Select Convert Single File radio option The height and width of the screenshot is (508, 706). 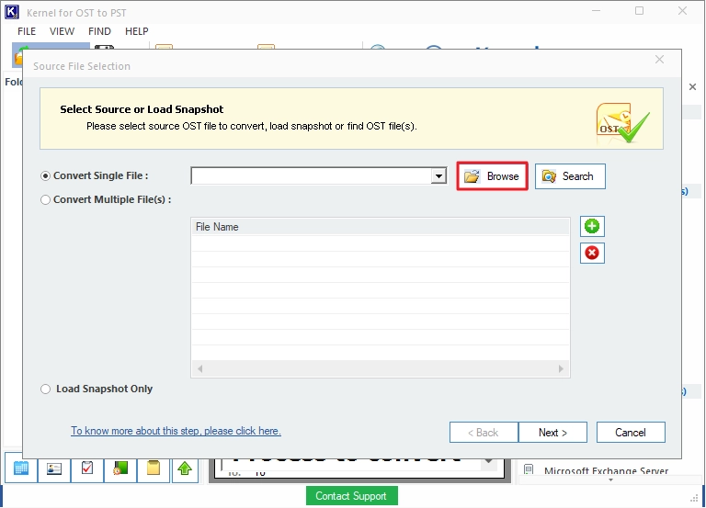point(45,176)
